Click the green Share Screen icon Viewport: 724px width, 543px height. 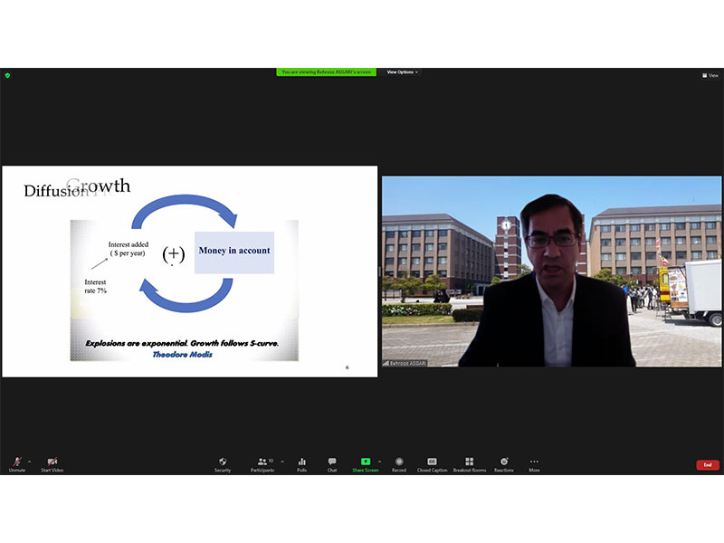[x=366, y=462]
